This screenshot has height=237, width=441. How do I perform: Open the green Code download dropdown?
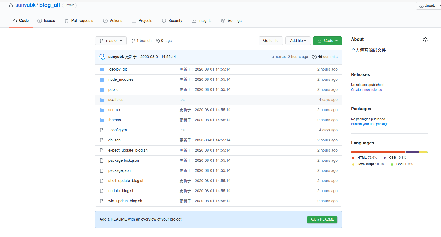click(327, 41)
